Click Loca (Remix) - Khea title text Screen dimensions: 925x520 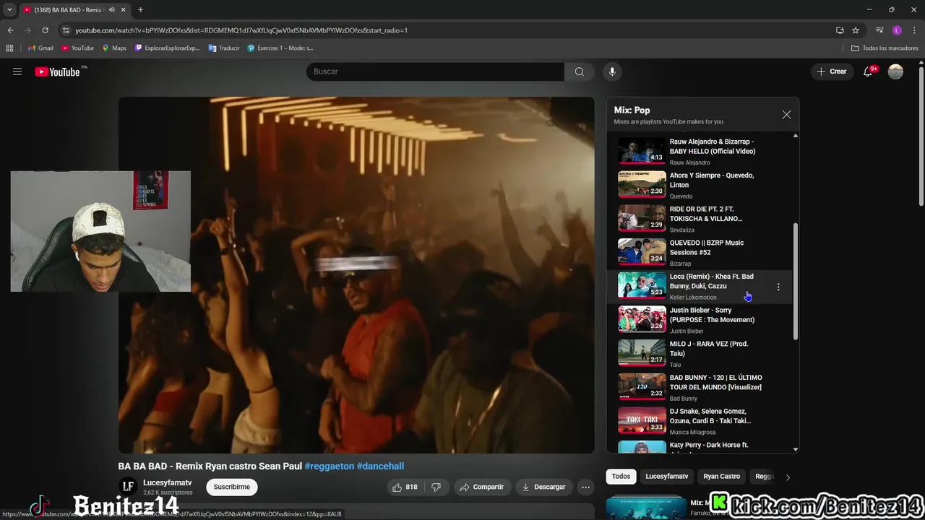coord(711,281)
